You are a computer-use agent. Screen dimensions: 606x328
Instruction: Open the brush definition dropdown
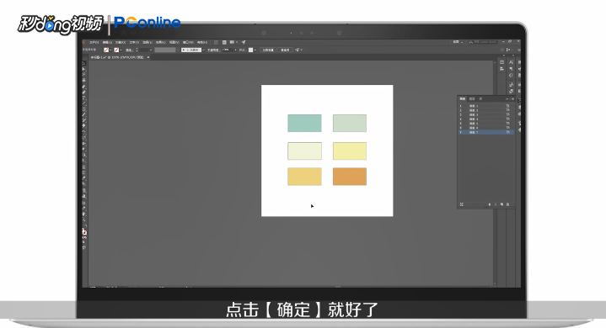click(203, 50)
